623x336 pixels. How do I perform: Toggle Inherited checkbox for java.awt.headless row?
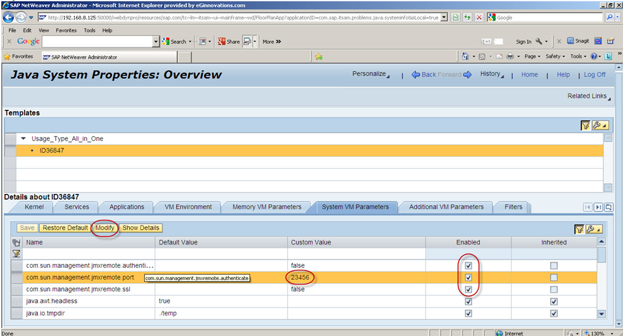click(554, 301)
